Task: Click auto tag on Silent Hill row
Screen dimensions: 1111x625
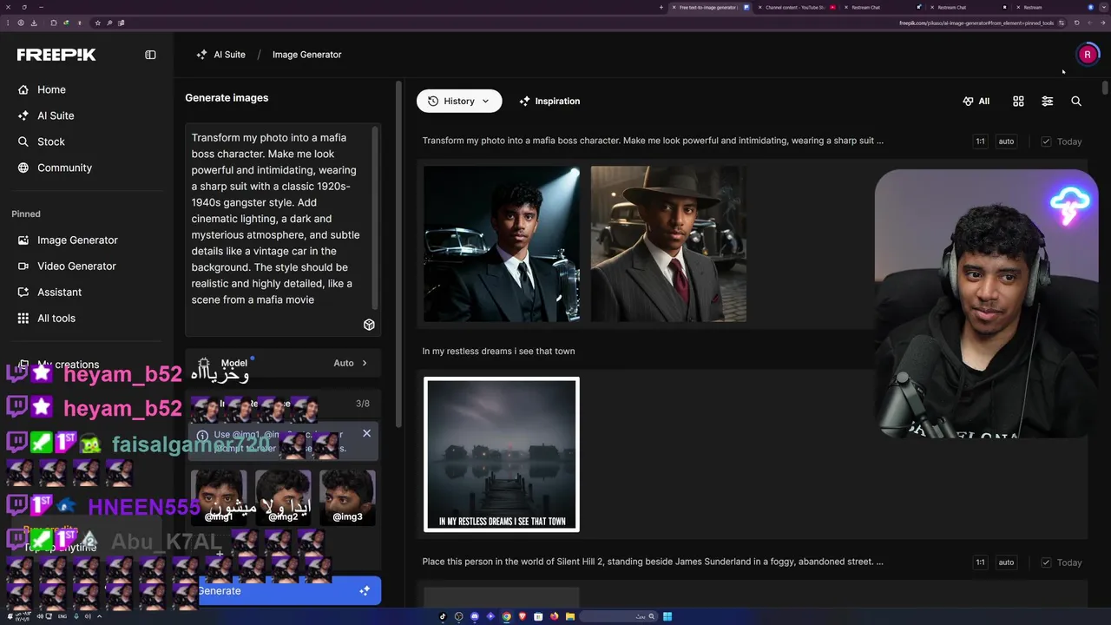Action: tap(1006, 562)
